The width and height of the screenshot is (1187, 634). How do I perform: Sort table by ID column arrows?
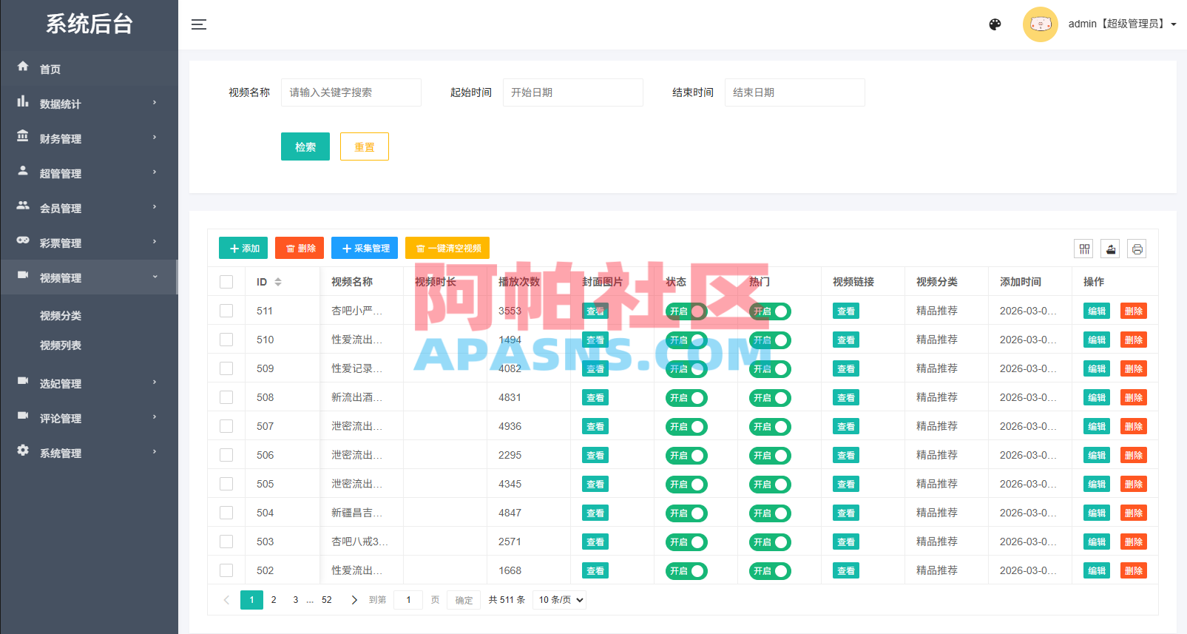click(278, 282)
